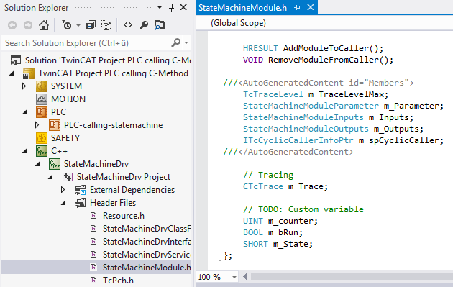Screen dimensions: 453x287
Task: Select the StateMachineDrvClassF header file
Action: (x=147, y=229)
